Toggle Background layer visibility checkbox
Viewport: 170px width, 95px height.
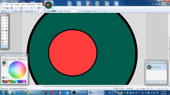(165, 67)
